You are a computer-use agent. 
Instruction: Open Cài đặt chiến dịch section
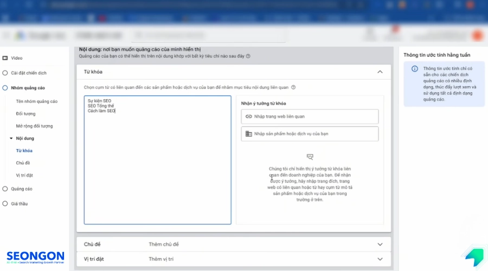(x=29, y=73)
